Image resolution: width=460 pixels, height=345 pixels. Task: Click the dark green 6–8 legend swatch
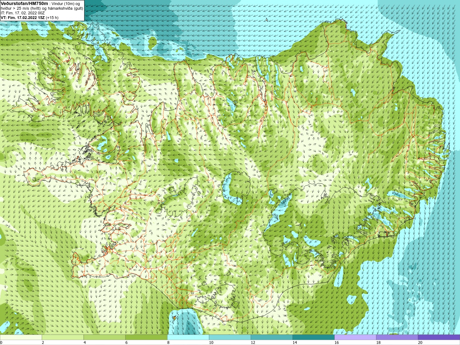(146, 337)
